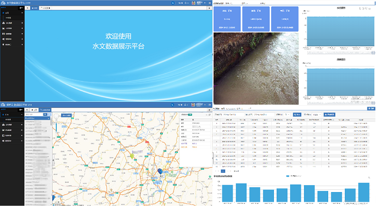Screen dimensions: 376x206
Task: Click the bell icon in the map window header
Action: click(x=185, y=105)
